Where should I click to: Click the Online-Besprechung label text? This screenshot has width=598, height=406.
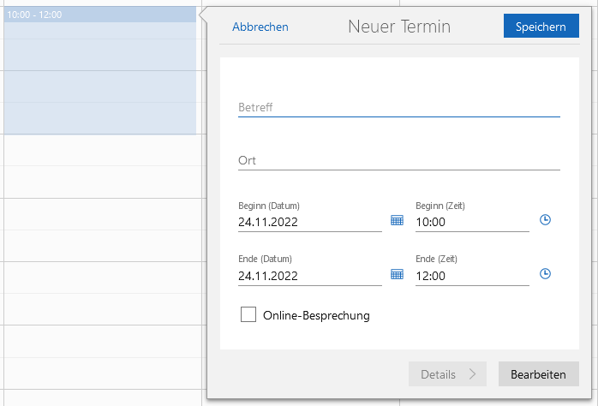(316, 315)
